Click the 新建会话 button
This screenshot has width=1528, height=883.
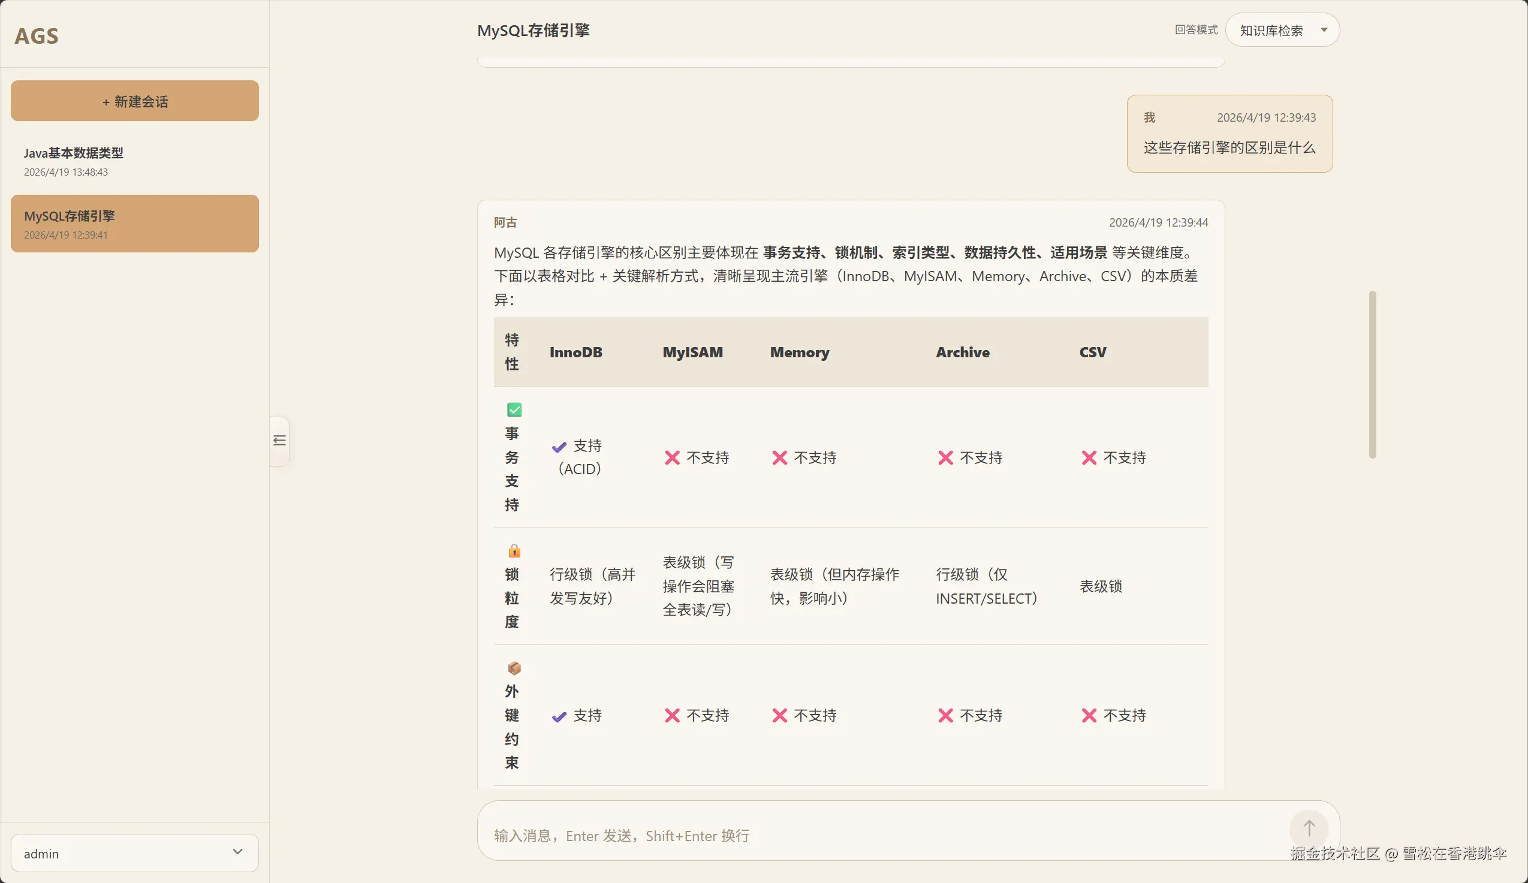coord(135,101)
